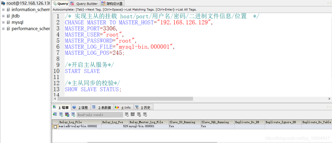Click the jtdb database cylinder icon

click(8, 16)
